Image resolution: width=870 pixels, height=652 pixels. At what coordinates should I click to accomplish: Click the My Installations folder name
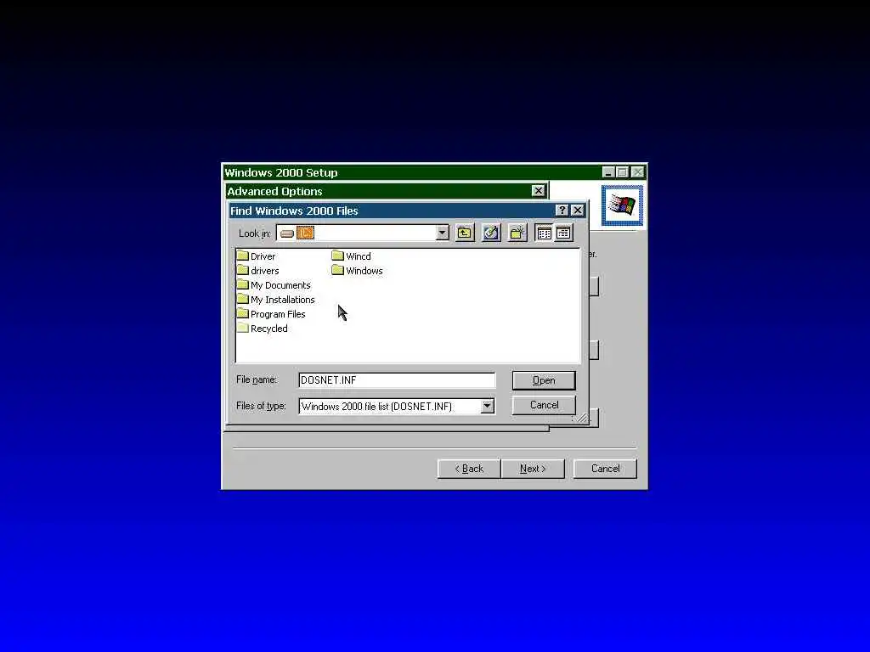[x=282, y=300]
